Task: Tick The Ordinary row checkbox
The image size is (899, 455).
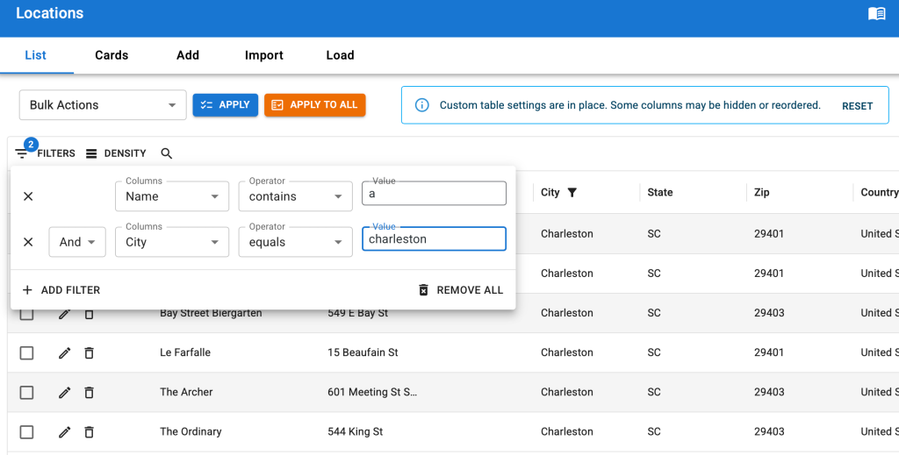Action: (x=27, y=432)
